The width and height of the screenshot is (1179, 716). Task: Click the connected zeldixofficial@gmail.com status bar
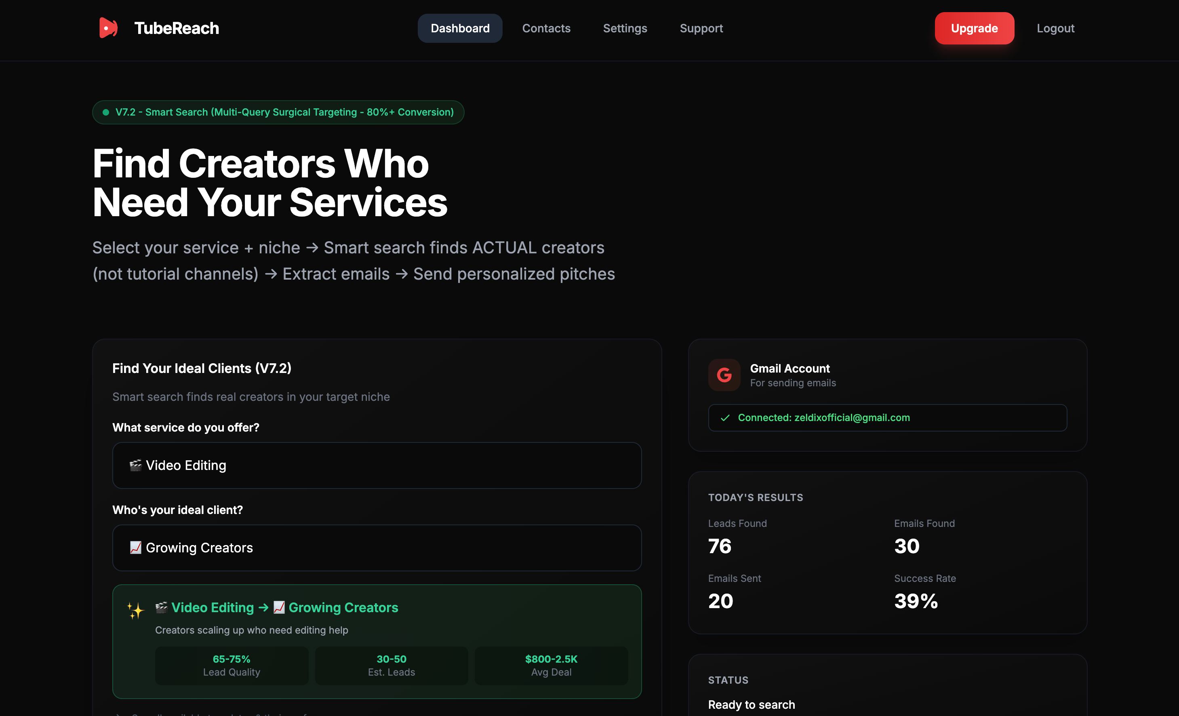888,417
